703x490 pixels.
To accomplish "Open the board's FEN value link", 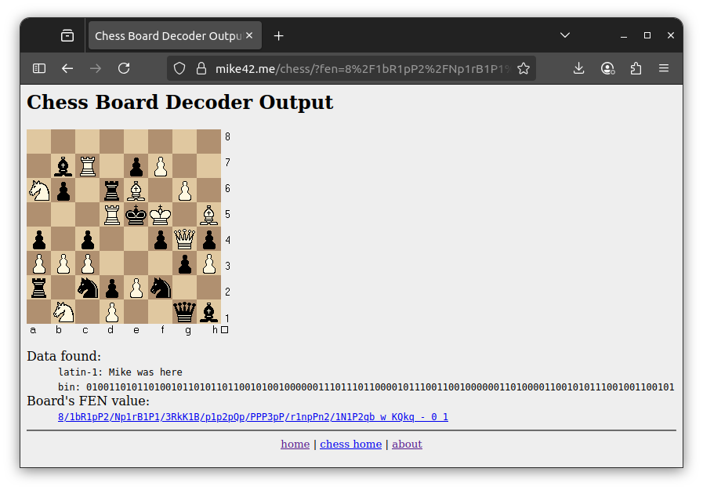I will point(252,417).
